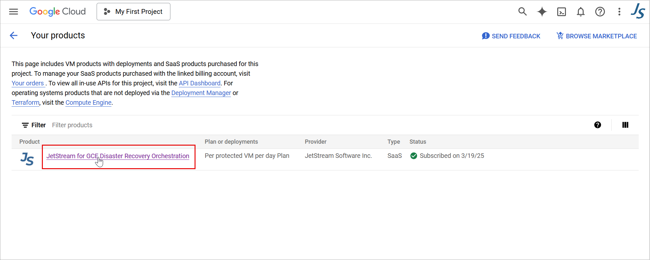Screen dimensions: 650x260
Task: Click the Filter icon
Action: click(x=25, y=125)
